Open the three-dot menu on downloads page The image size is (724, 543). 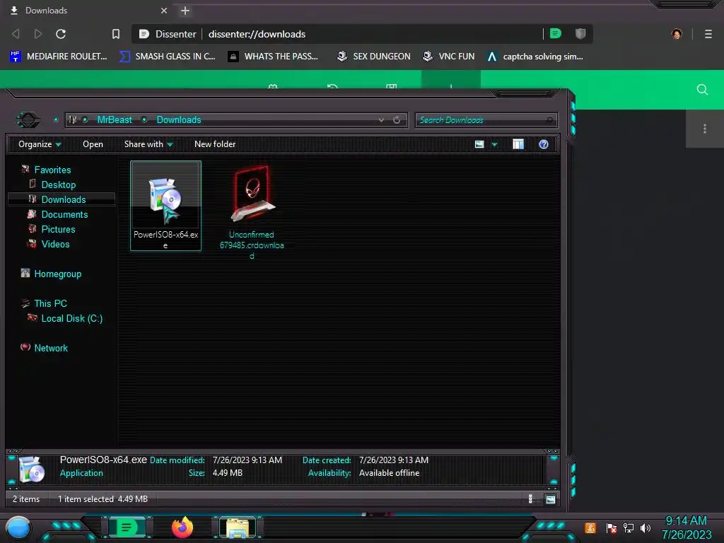[705, 129]
